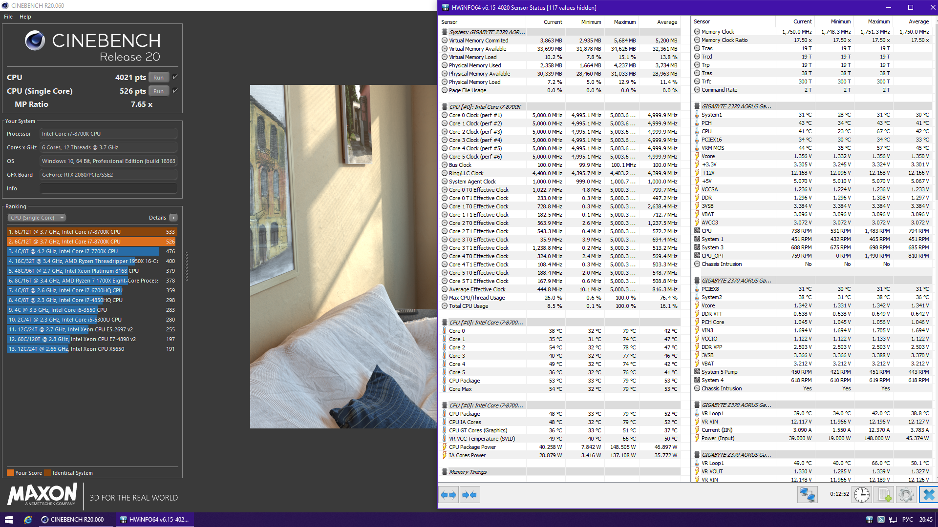The height and width of the screenshot is (527, 938).
Task: Toggle the CPU test checkbox
Action: 175,77
